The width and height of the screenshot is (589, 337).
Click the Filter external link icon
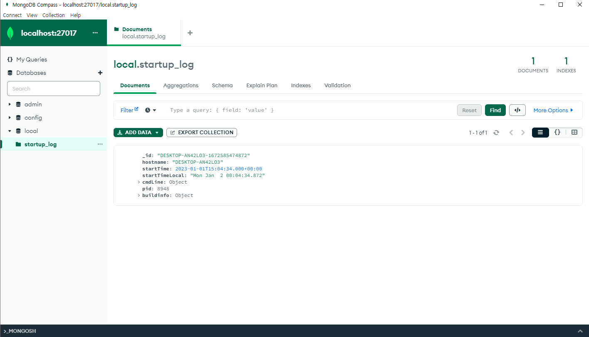(136, 109)
